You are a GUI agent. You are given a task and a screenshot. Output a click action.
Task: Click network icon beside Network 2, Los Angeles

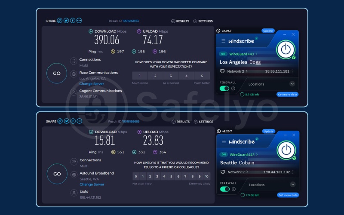click(222, 71)
